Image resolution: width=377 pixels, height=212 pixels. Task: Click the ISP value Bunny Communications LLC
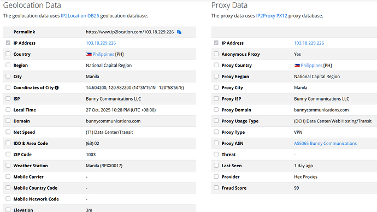coord(114,99)
